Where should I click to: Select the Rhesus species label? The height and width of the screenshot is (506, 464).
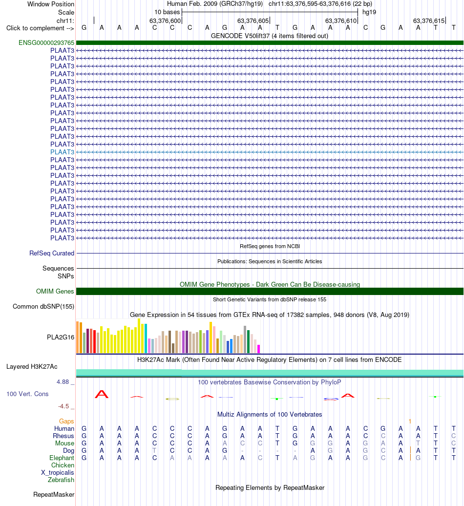[63, 436]
